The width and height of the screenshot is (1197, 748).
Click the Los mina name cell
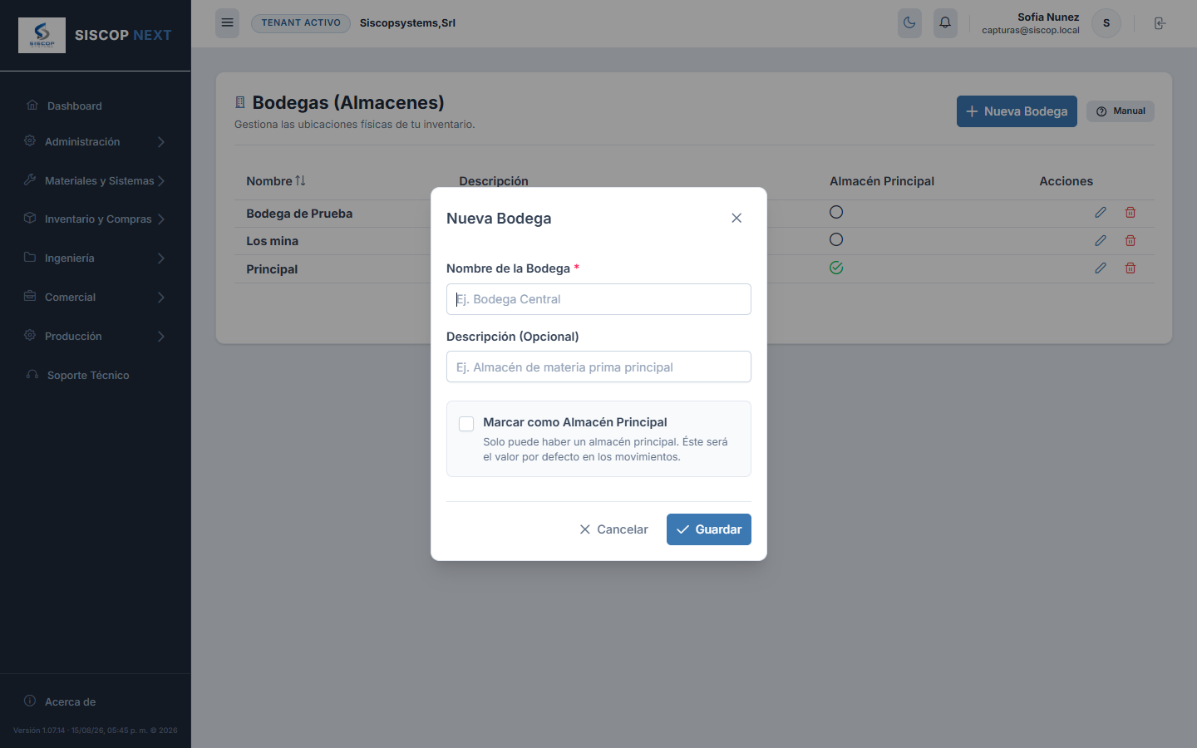pos(272,241)
